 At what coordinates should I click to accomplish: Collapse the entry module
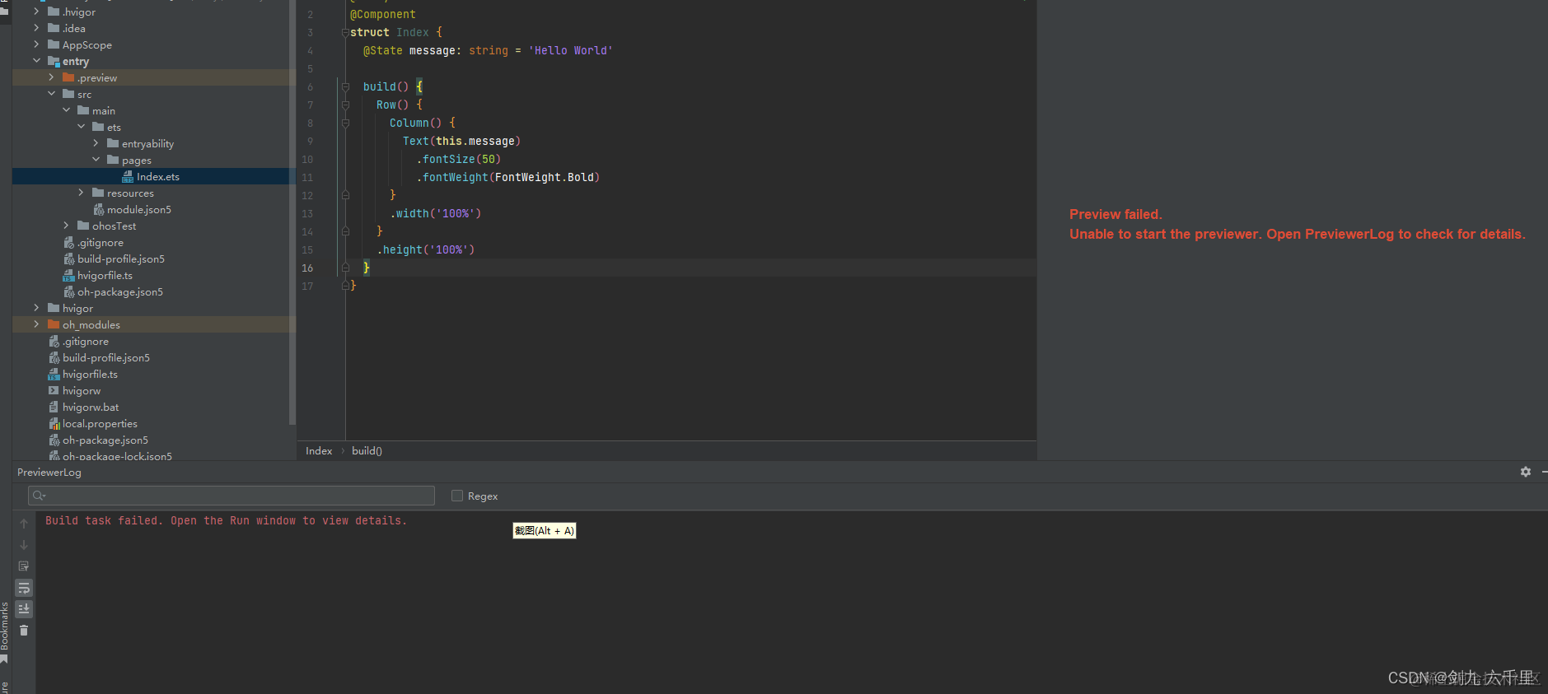[x=36, y=61]
